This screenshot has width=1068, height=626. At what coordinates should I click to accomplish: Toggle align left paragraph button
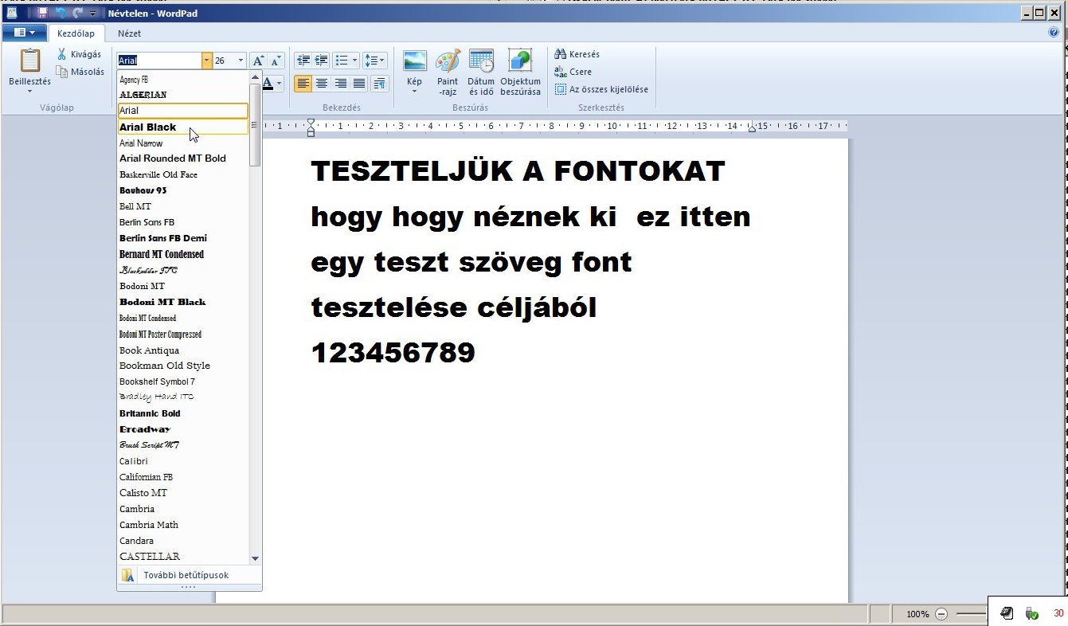coord(303,83)
